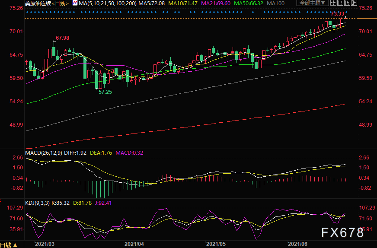Click the MA5:72.08 value label

click(x=151, y=3)
